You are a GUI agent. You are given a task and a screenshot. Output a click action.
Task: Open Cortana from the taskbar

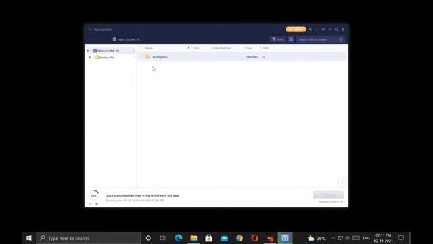(x=148, y=238)
